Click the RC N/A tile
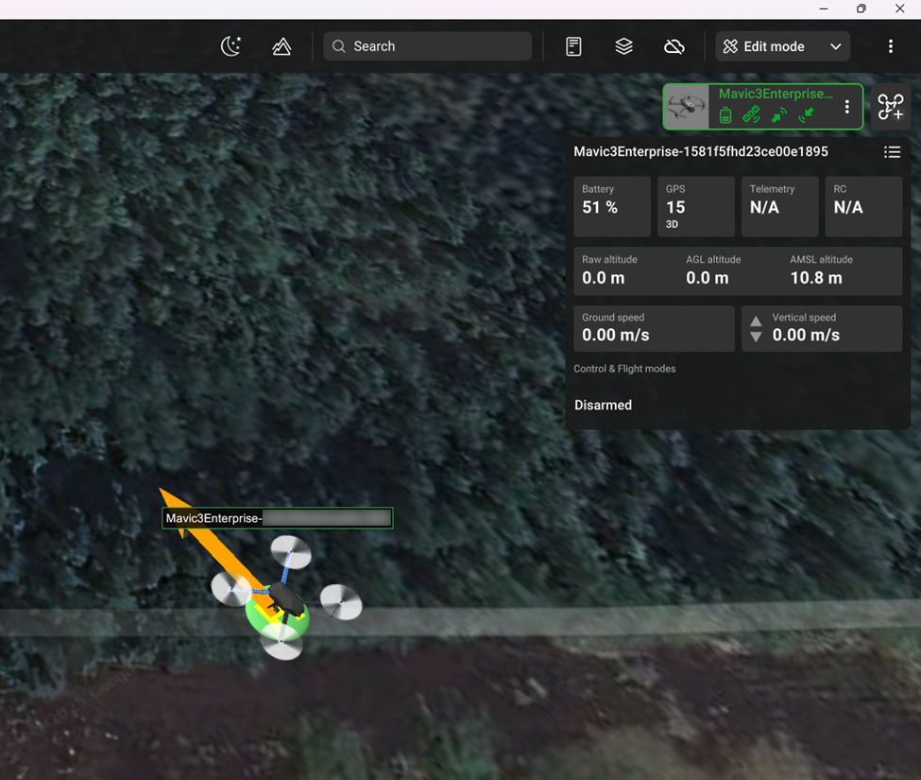The image size is (921, 780). click(863, 206)
